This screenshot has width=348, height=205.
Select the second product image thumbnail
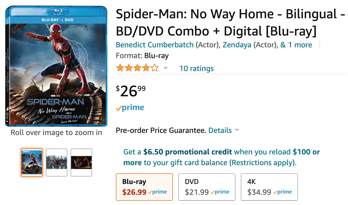pos(57,162)
